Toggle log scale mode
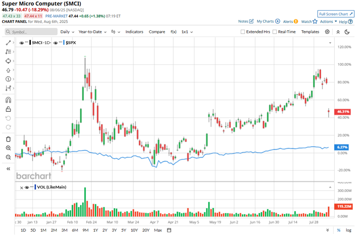Image resolution: width=362 pixels, height=237 pixels. pyautogui.click(x=349, y=230)
